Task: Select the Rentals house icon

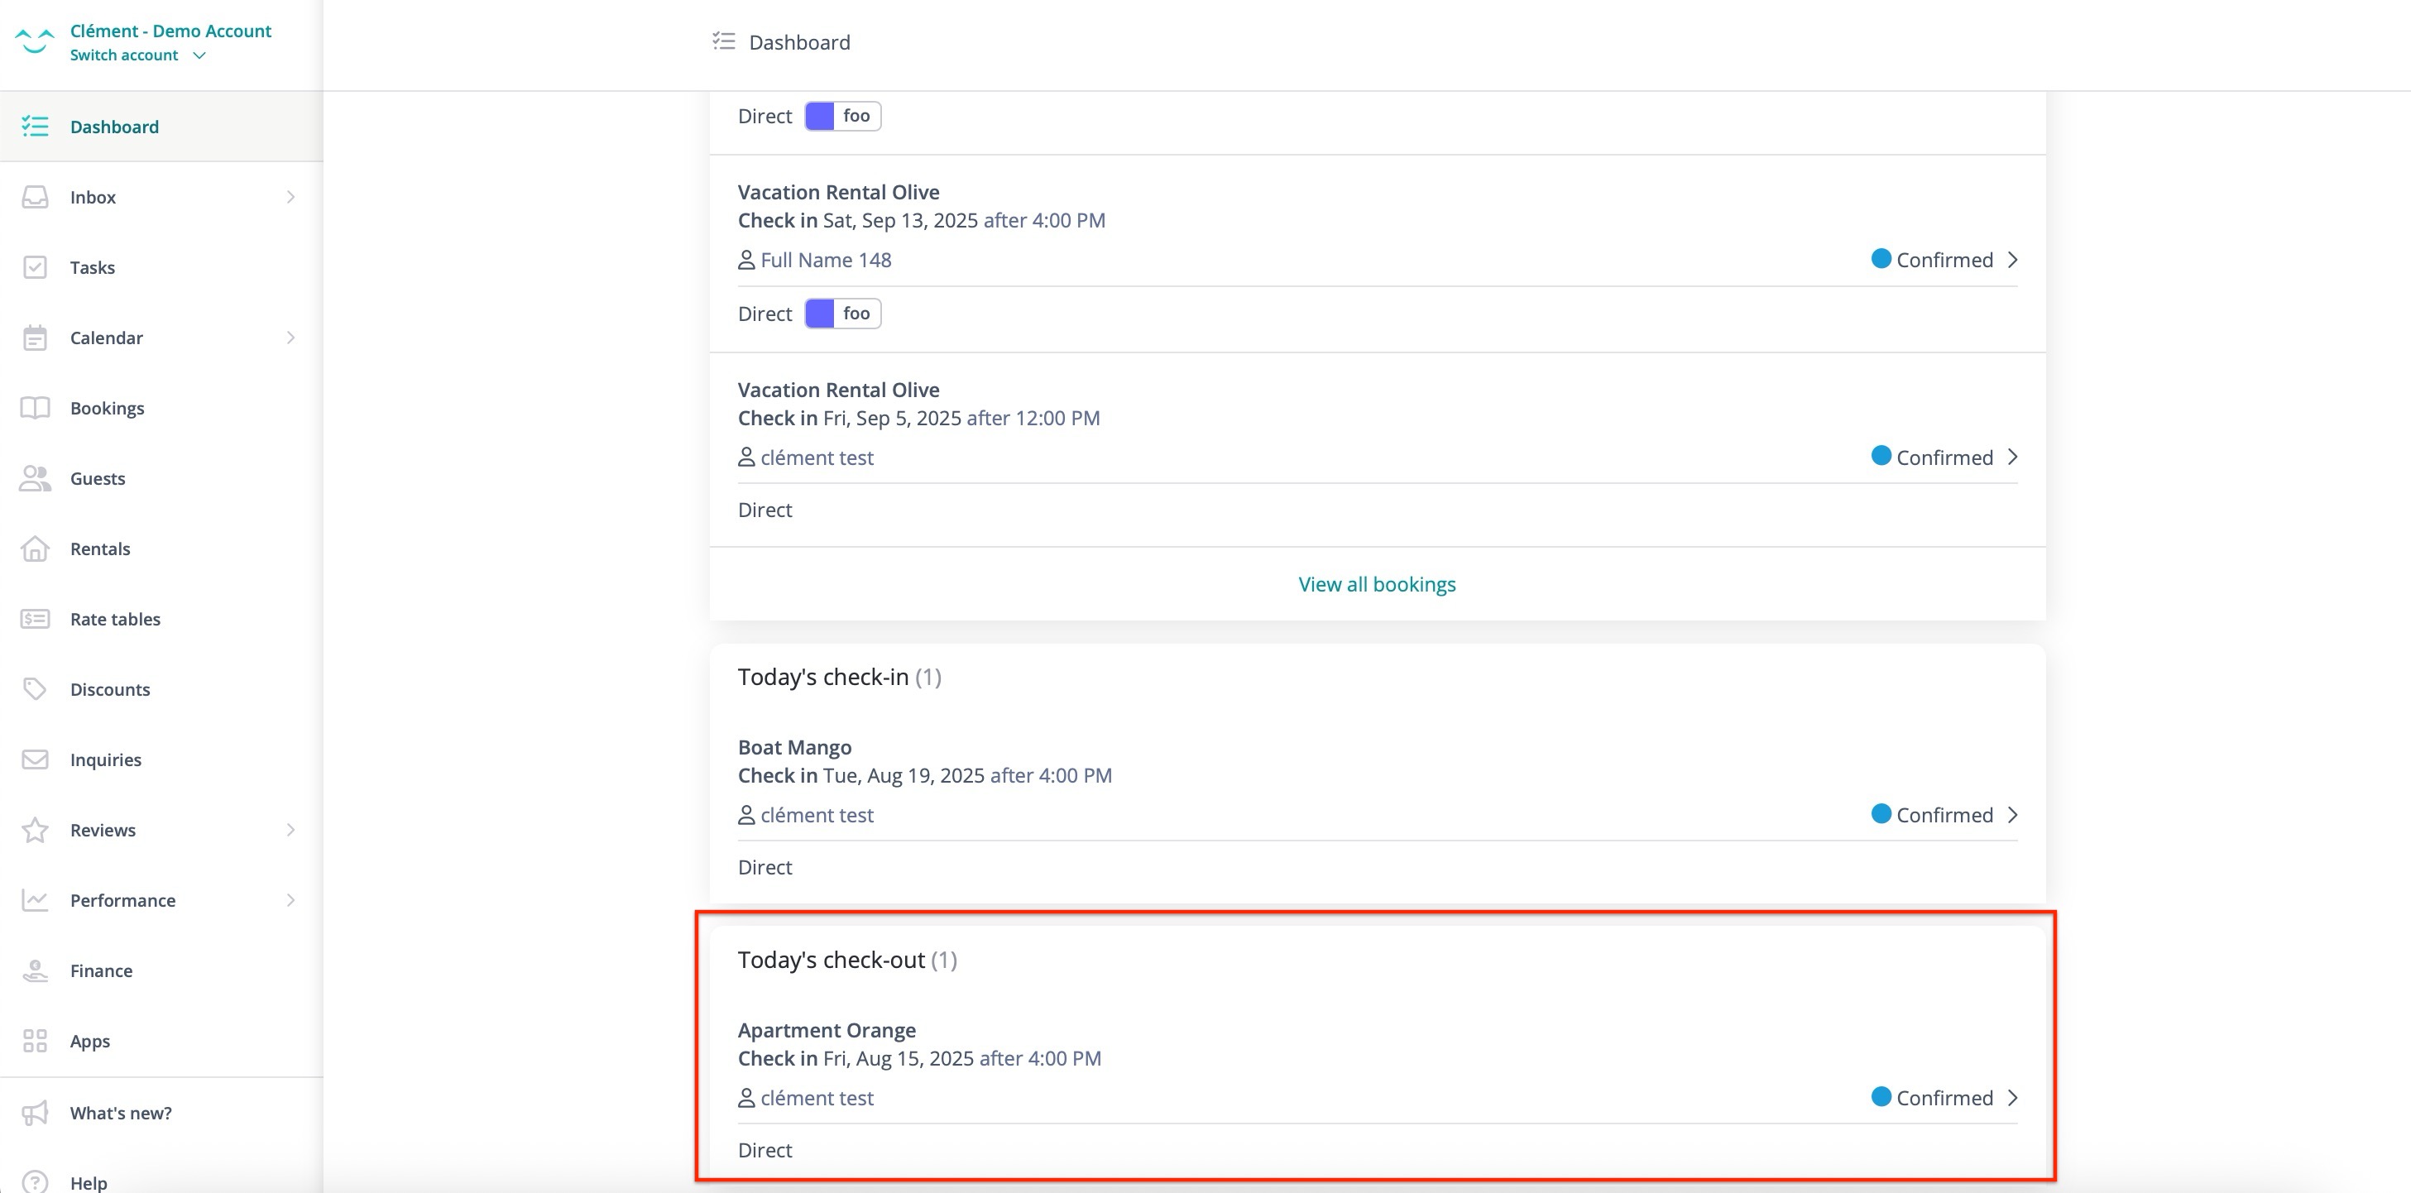Action: click(35, 549)
